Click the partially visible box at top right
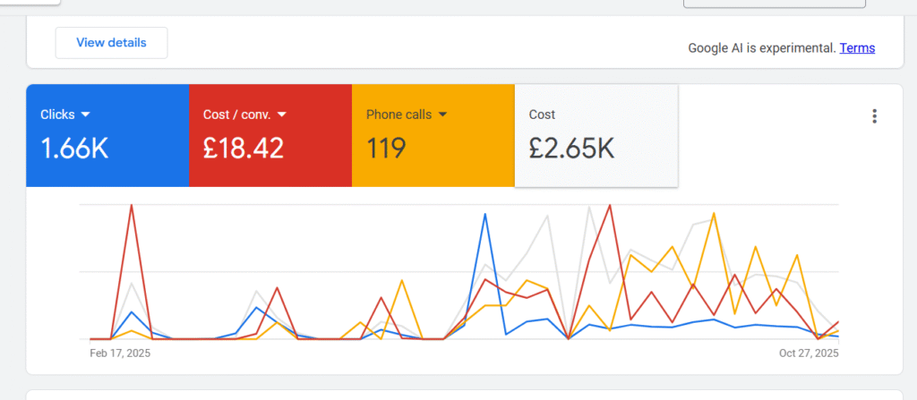This screenshot has height=400, width=917. (x=774, y=4)
